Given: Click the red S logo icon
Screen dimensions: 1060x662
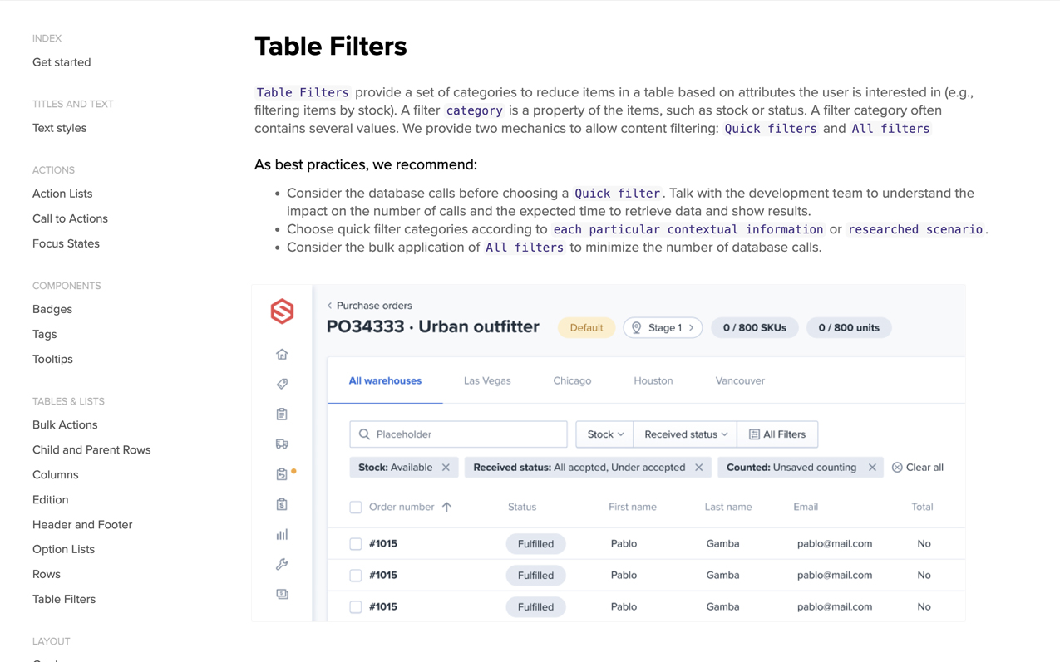Looking at the screenshot, I should tap(282, 311).
